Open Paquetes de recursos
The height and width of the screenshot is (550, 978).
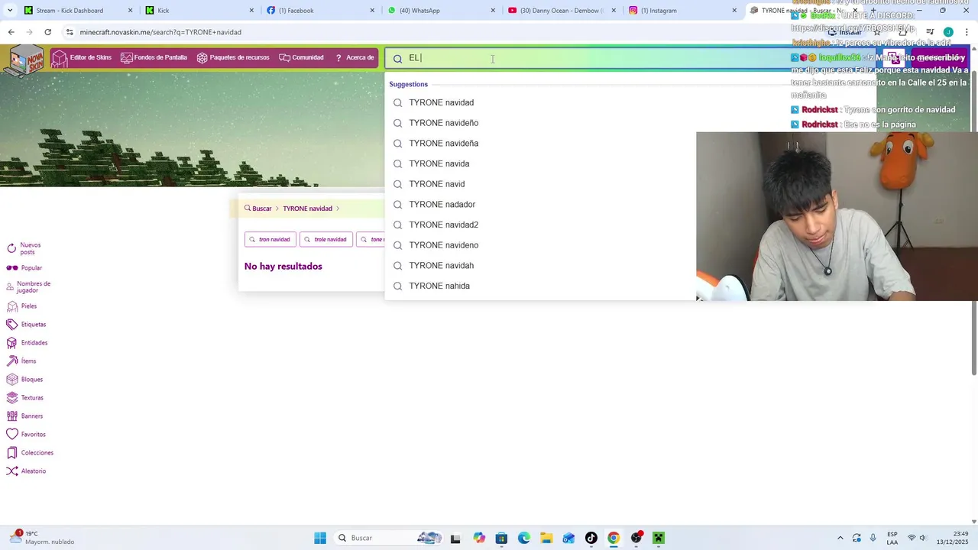click(x=232, y=58)
